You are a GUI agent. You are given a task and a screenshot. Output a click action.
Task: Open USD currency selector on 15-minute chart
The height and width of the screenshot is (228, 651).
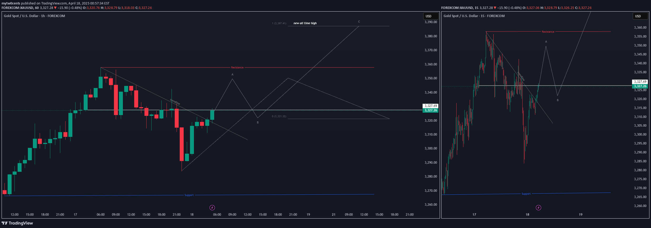click(x=640, y=16)
